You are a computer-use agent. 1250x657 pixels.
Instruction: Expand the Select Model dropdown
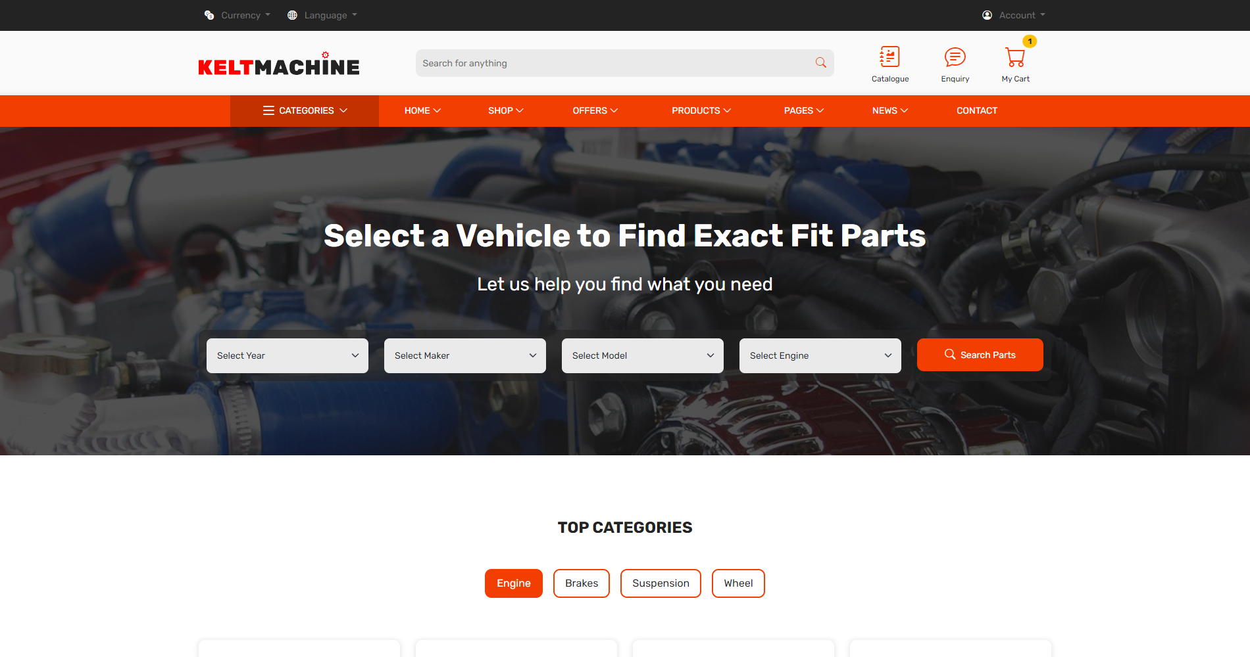click(643, 355)
